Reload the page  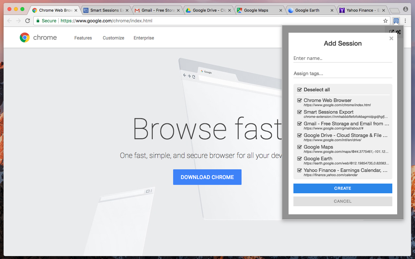click(x=28, y=21)
